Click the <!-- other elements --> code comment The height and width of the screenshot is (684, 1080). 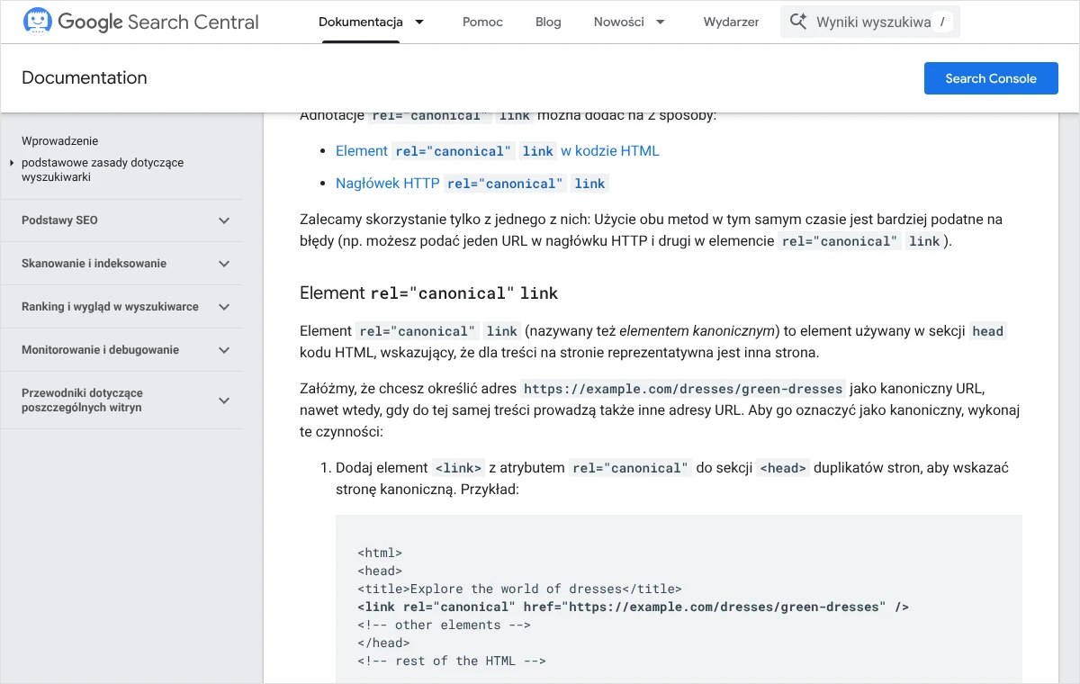444,625
